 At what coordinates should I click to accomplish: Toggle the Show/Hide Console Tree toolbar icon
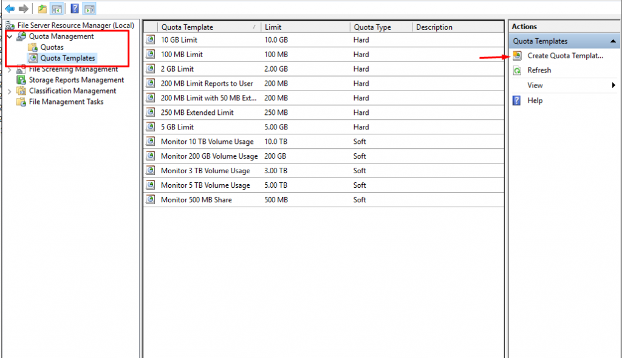click(x=56, y=9)
